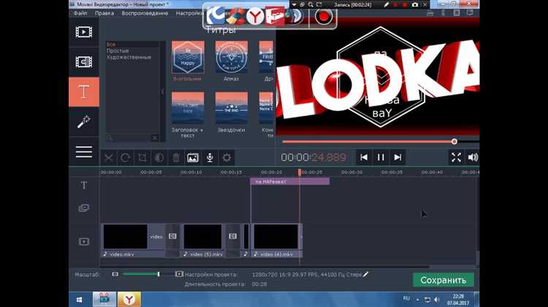Click the titles track T icon
The height and width of the screenshot is (307, 548).
pos(84,185)
